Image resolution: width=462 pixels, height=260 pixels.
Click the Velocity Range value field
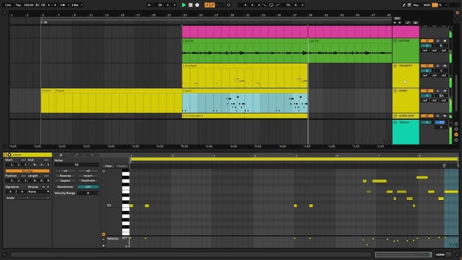coord(88,193)
